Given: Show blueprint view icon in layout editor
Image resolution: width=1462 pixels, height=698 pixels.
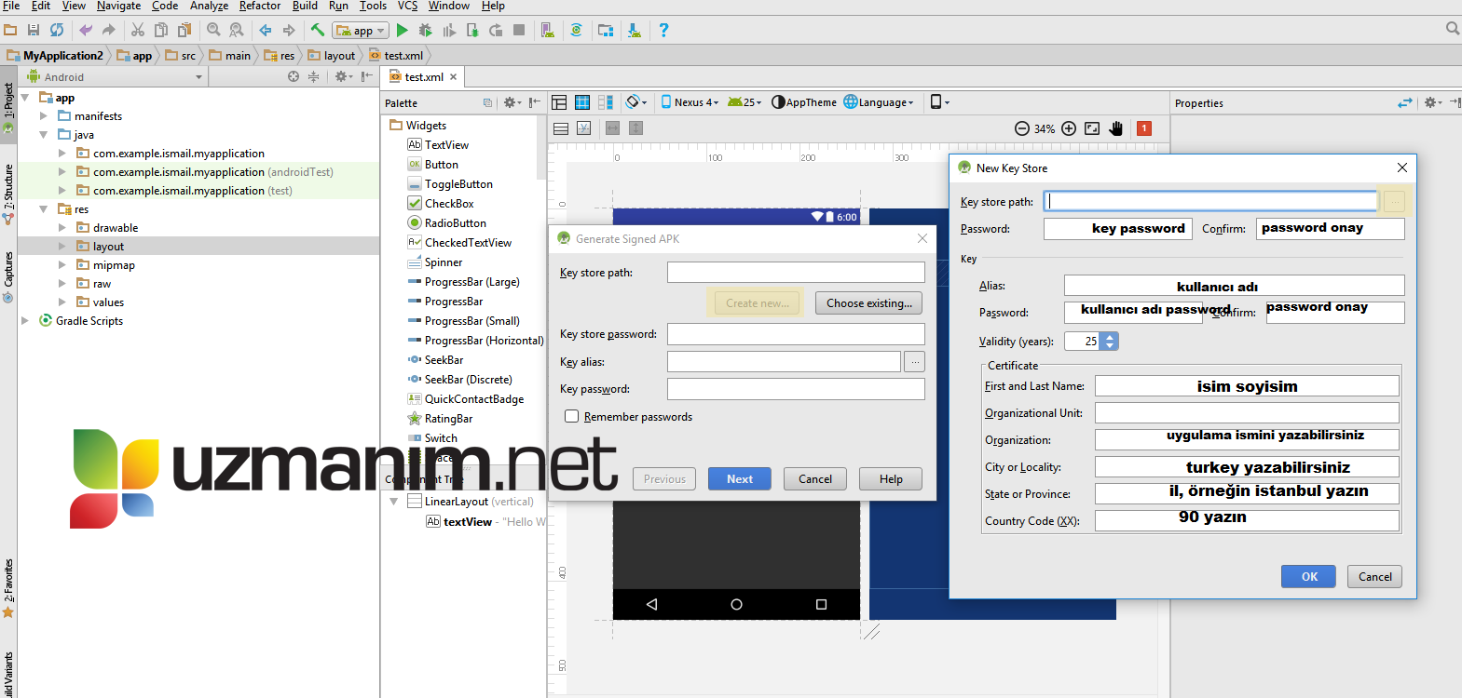Looking at the screenshot, I should tap(582, 102).
